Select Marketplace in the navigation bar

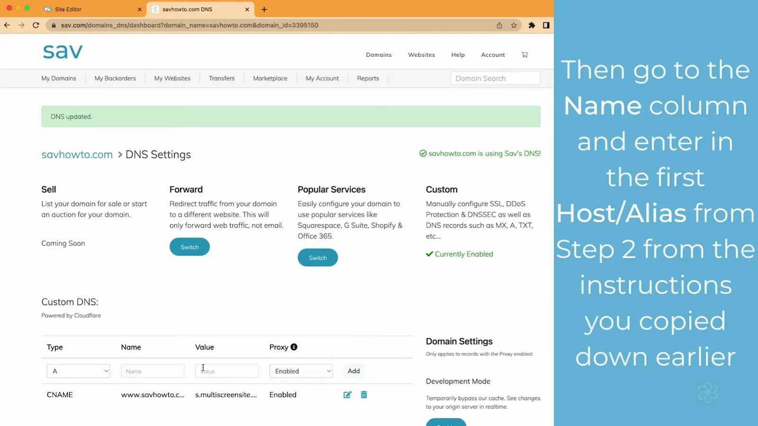270,79
